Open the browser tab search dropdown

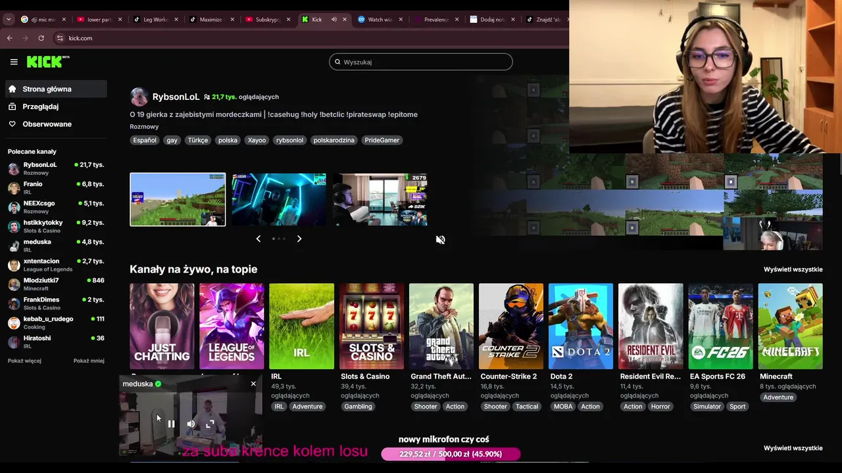point(9,19)
